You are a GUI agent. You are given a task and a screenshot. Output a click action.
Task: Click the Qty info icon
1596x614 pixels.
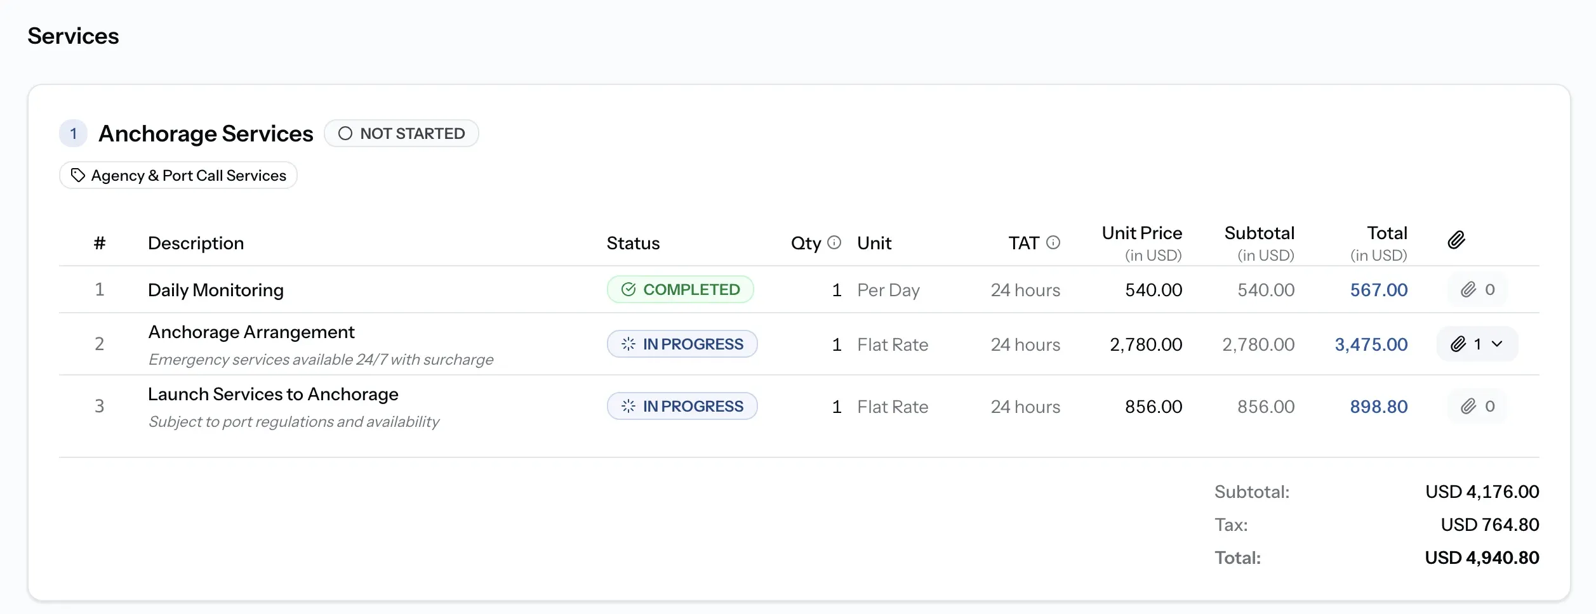click(x=834, y=242)
